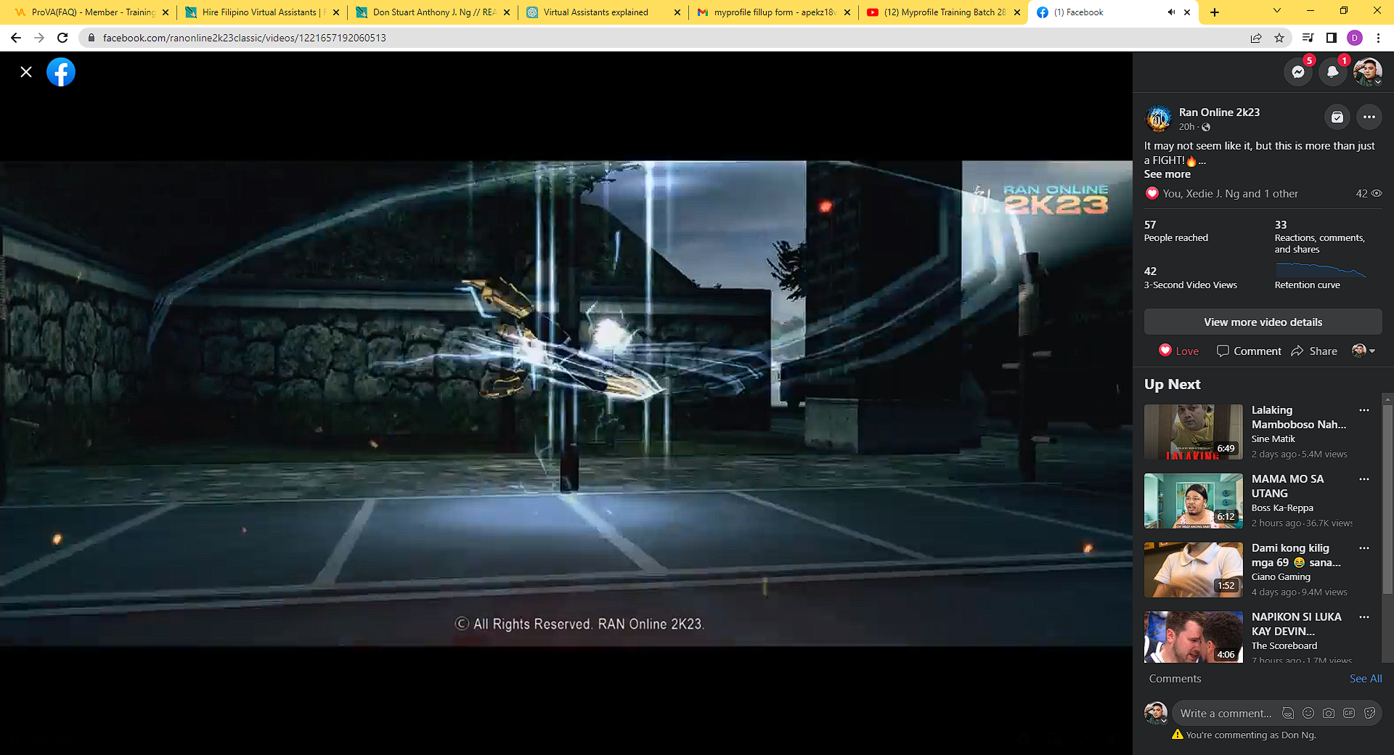Switch to Myprofile Training Batch YouTube tab
Screen dimensions: 1394x755
[x=944, y=12]
